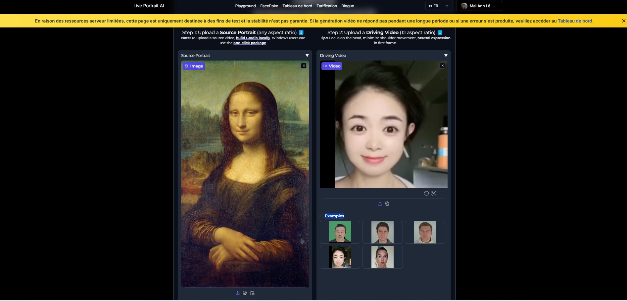The height and width of the screenshot is (301, 627).
Task: Click the scissors trim icon
Action: coord(434,193)
